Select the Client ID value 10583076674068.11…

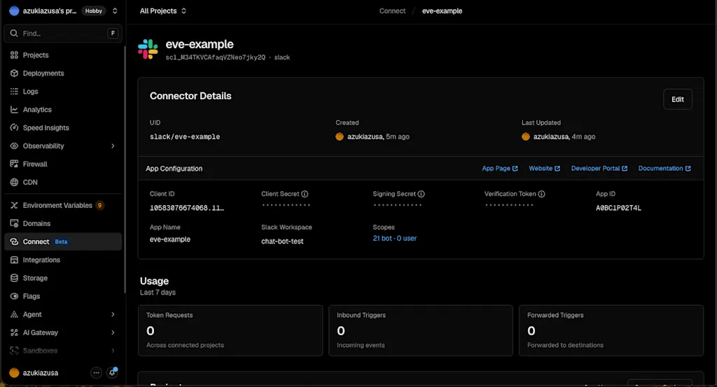click(x=186, y=208)
